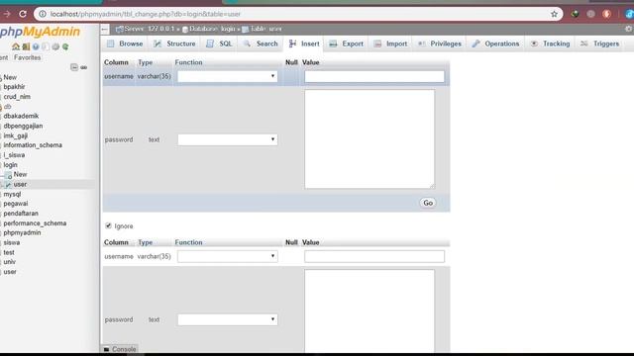Select pegawai database in tree
This screenshot has width=634, height=356.
(x=16, y=204)
